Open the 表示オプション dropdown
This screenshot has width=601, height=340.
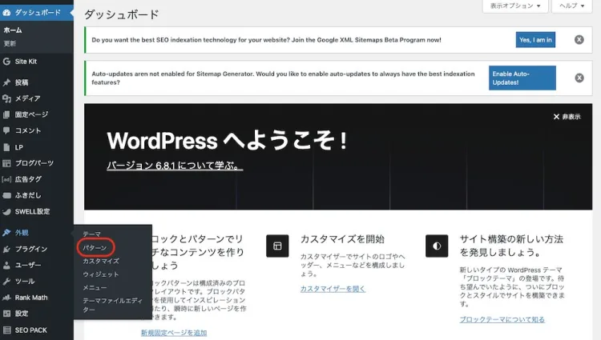point(515,6)
